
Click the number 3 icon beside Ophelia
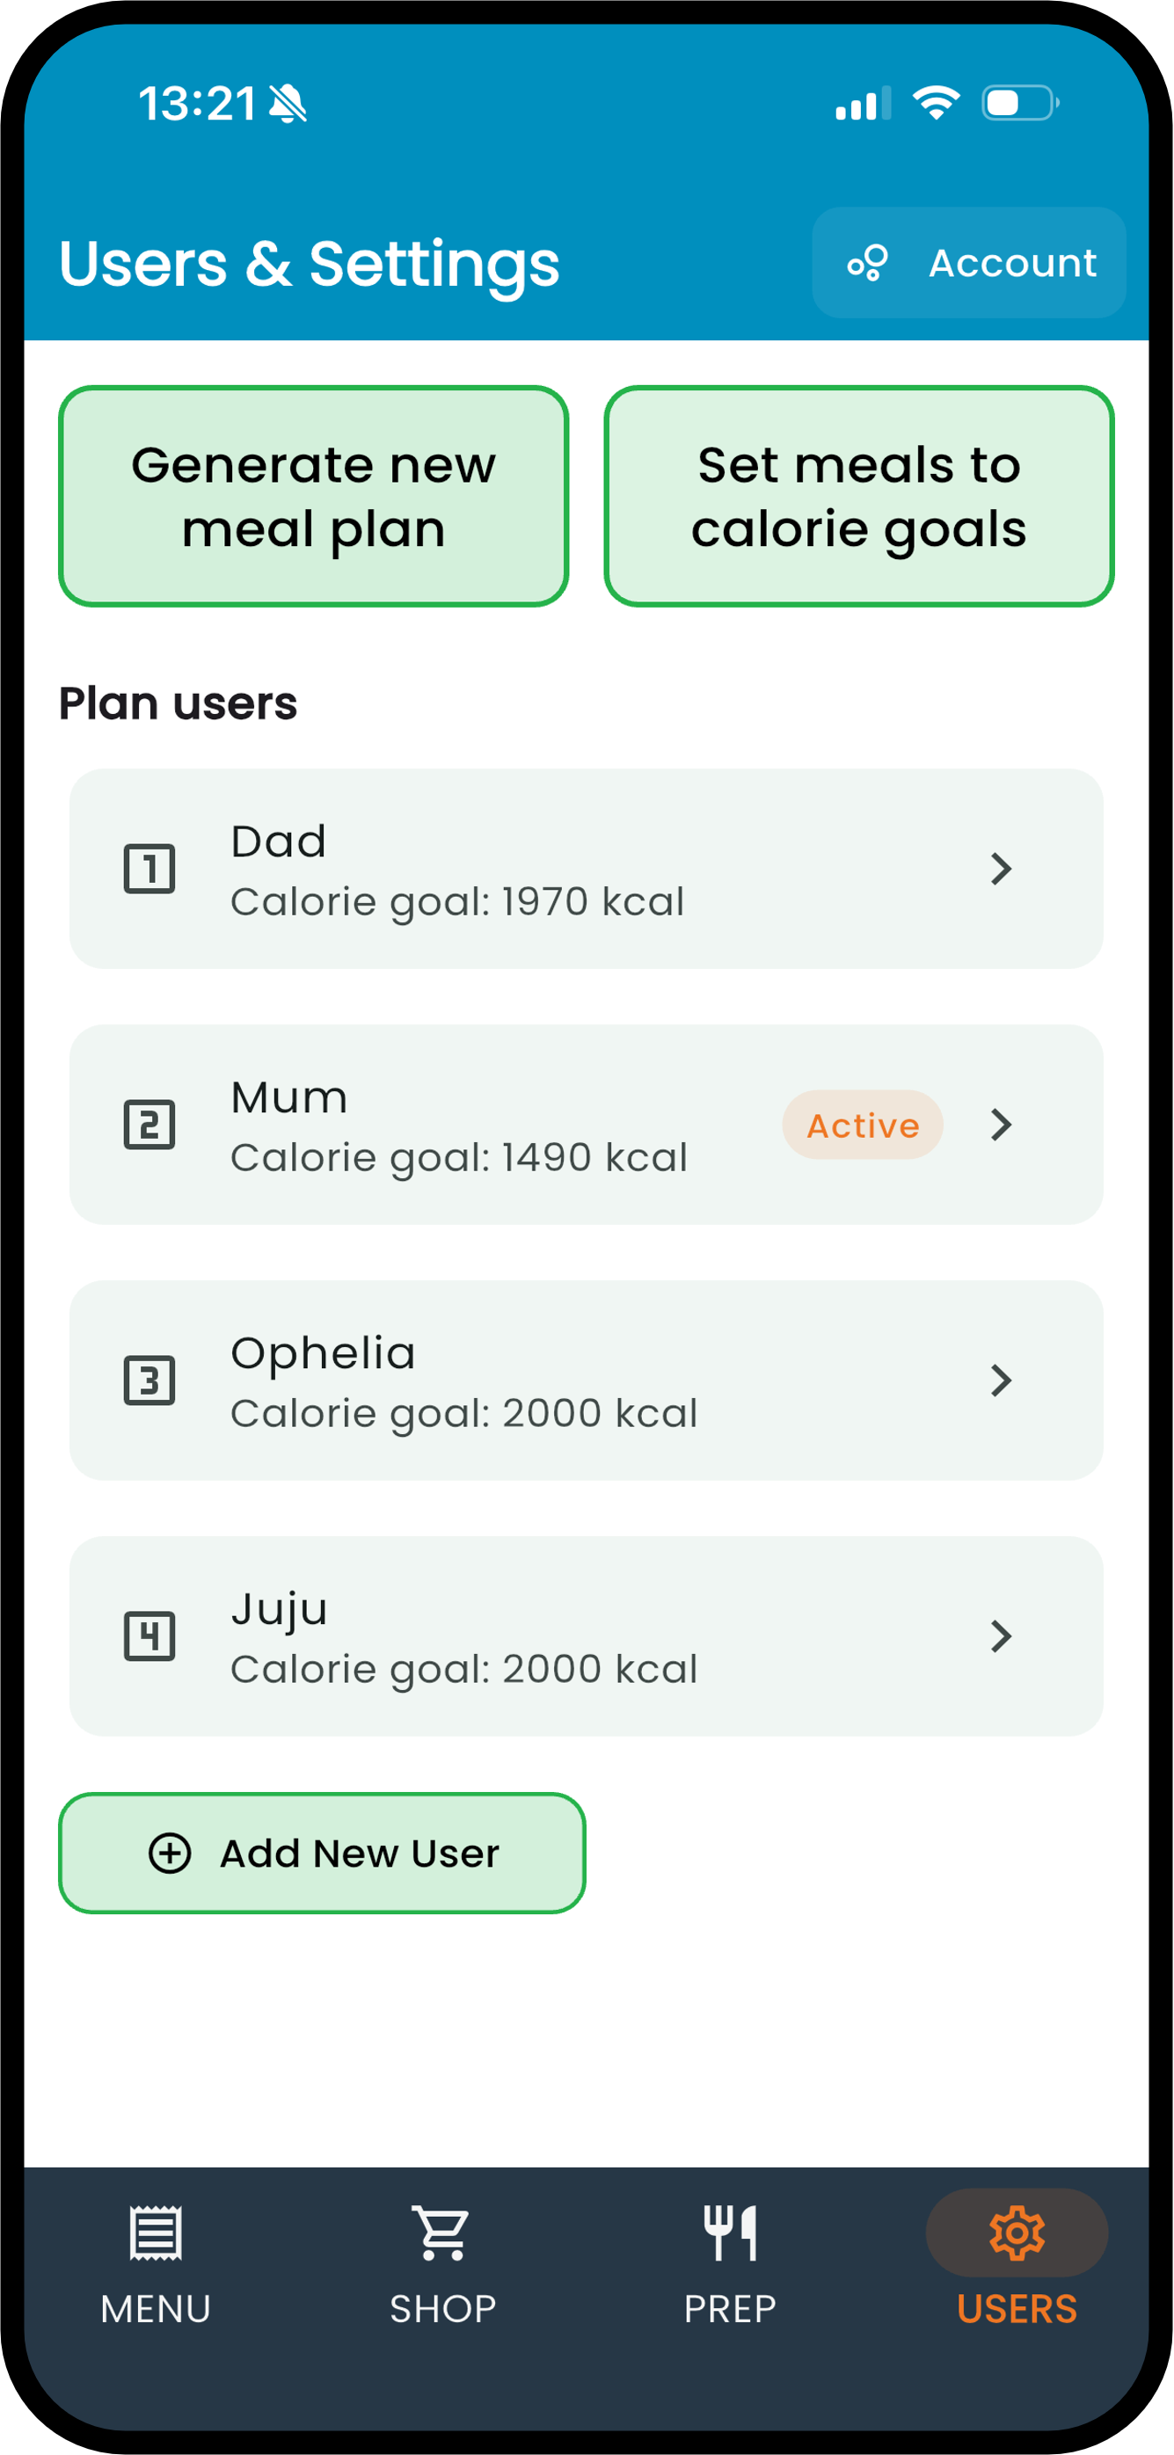[149, 1380]
